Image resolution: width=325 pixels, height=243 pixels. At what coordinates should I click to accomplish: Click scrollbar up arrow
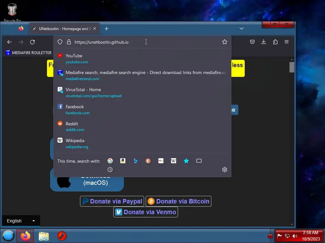click(292, 59)
